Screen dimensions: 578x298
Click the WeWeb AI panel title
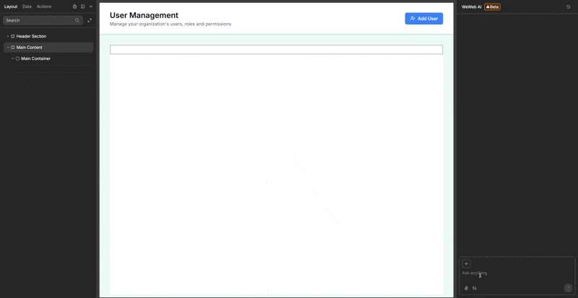coord(472,7)
